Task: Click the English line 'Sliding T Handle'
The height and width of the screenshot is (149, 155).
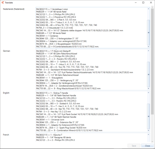Action: [x=52, y=93]
